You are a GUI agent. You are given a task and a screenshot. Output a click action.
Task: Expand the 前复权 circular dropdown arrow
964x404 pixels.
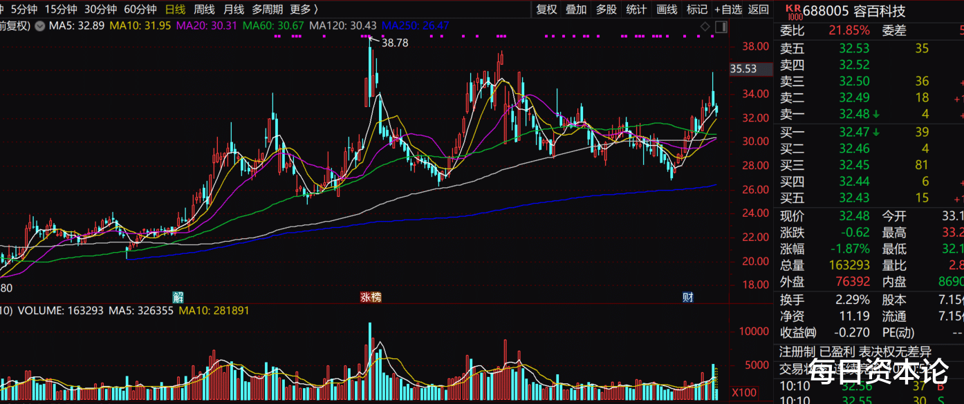39,26
